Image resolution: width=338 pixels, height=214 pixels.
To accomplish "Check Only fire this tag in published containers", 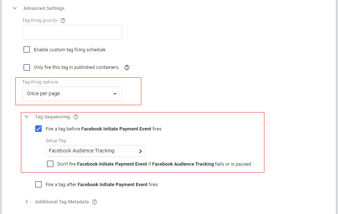I will [x=27, y=67].
